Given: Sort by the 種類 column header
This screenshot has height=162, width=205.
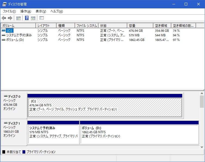Looking at the screenshot, I should point(66,26).
